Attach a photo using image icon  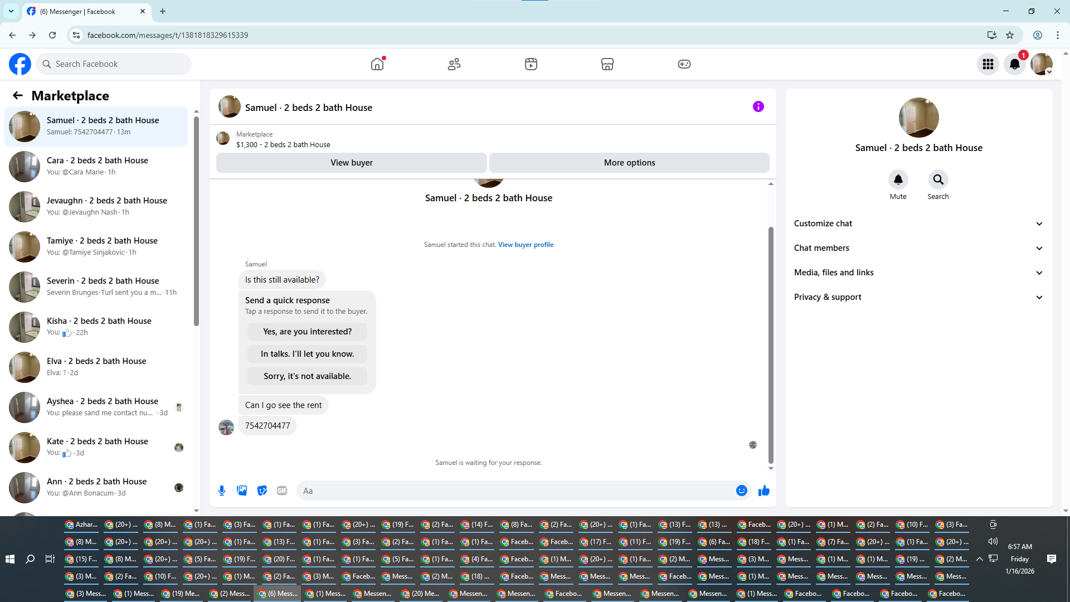tap(242, 491)
